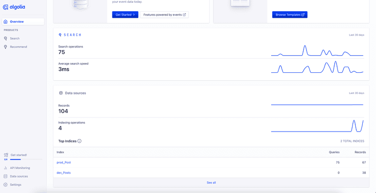This screenshot has height=193, width=376.
Task: Click the Search product bulb icon
Action: (6, 39)
